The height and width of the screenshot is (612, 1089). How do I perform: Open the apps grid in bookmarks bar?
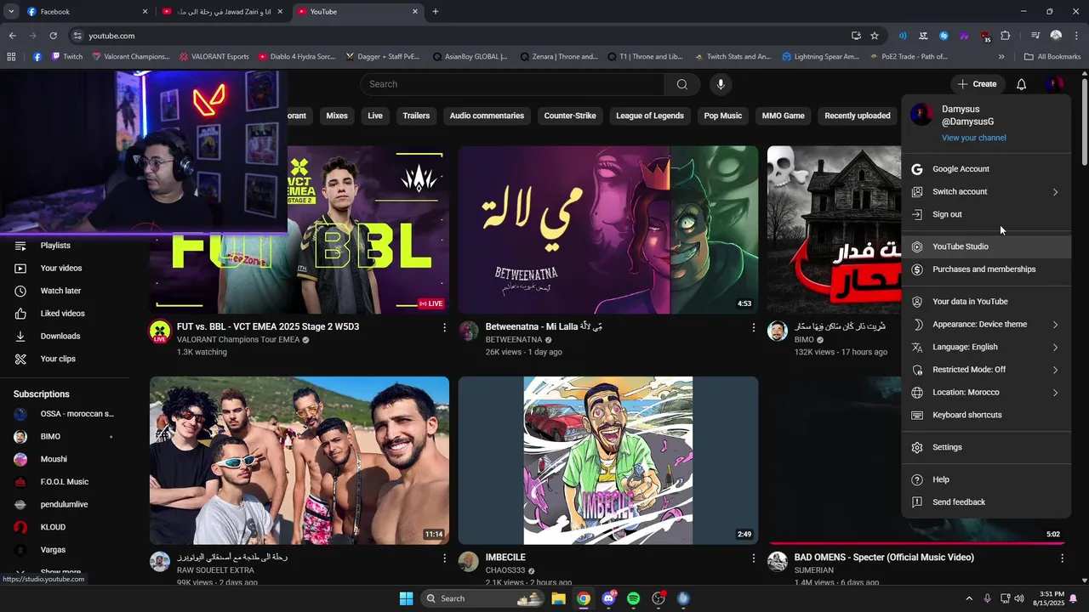[11, 57]
